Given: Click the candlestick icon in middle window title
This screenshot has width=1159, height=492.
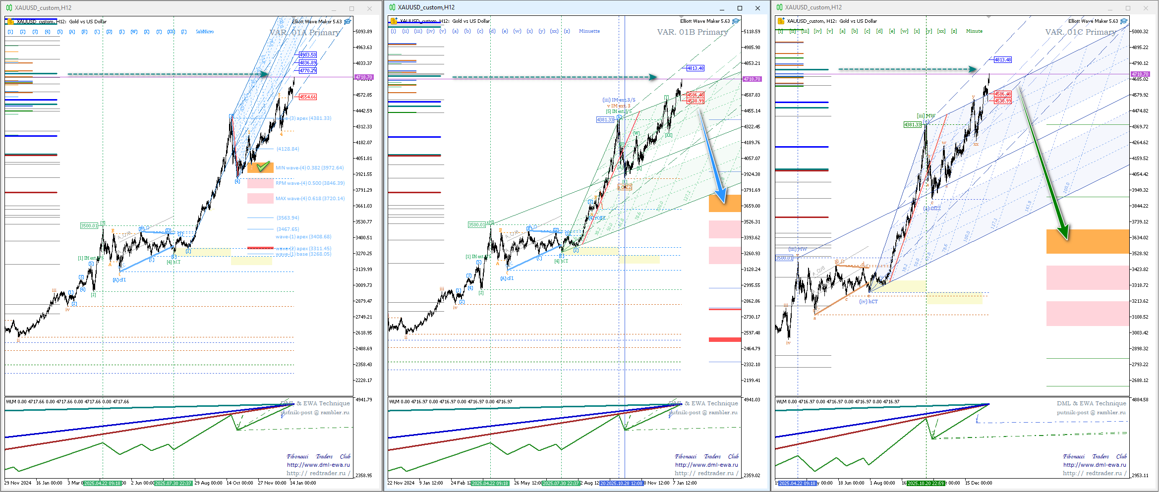Looking at the screenshot, I should click(392, 7).
